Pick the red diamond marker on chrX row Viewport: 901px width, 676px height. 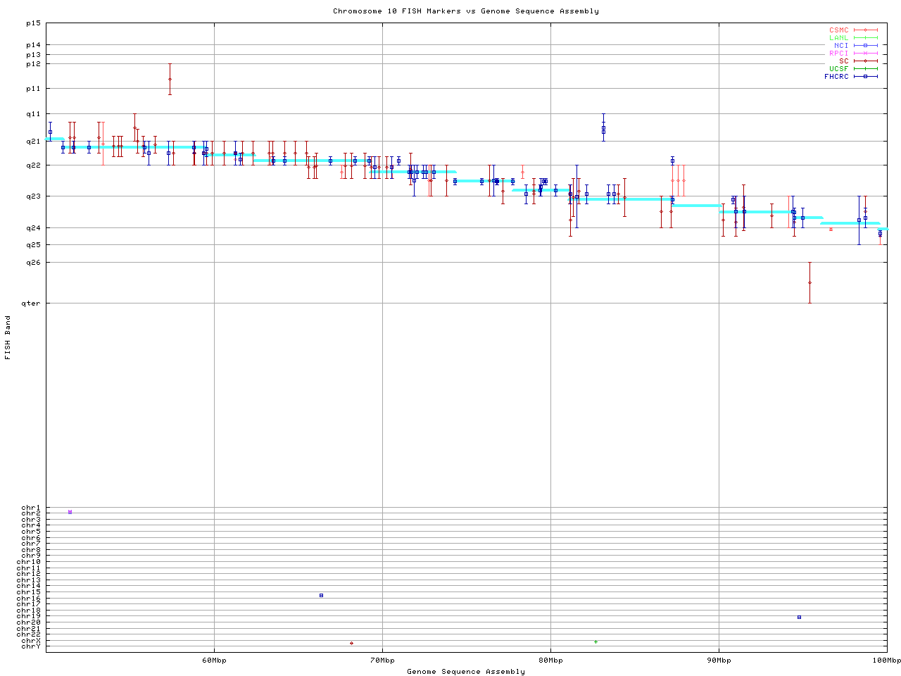[351, 643]
